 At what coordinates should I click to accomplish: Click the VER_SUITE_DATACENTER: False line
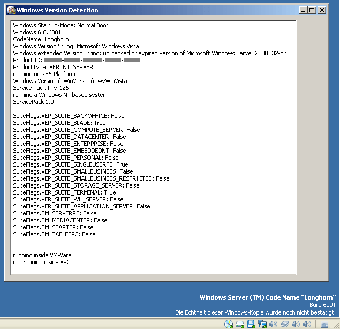[x=70, y=137]
